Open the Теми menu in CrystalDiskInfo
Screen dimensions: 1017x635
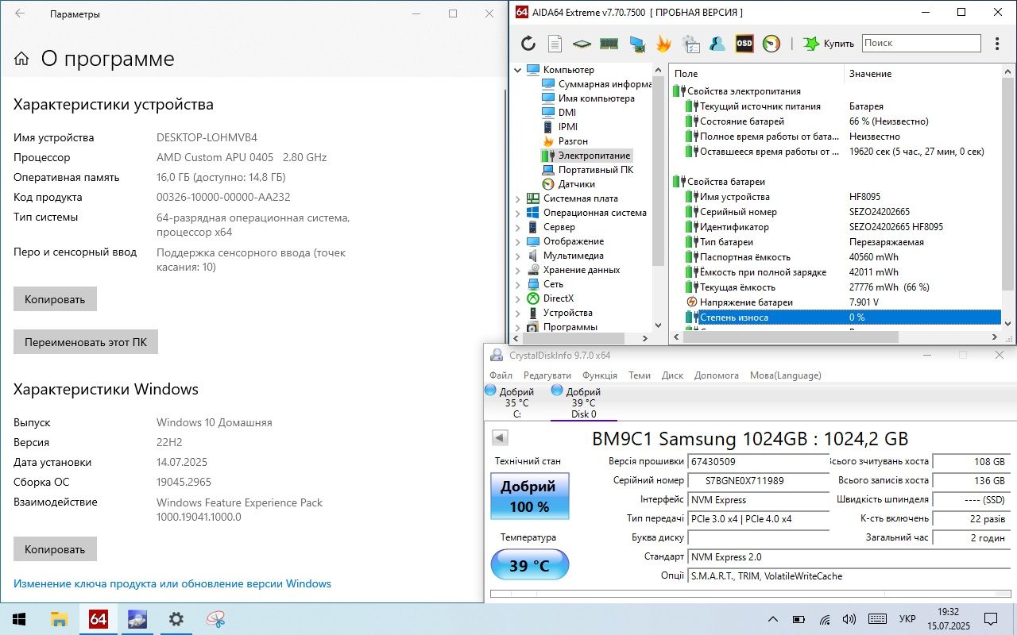pos(640,375)
